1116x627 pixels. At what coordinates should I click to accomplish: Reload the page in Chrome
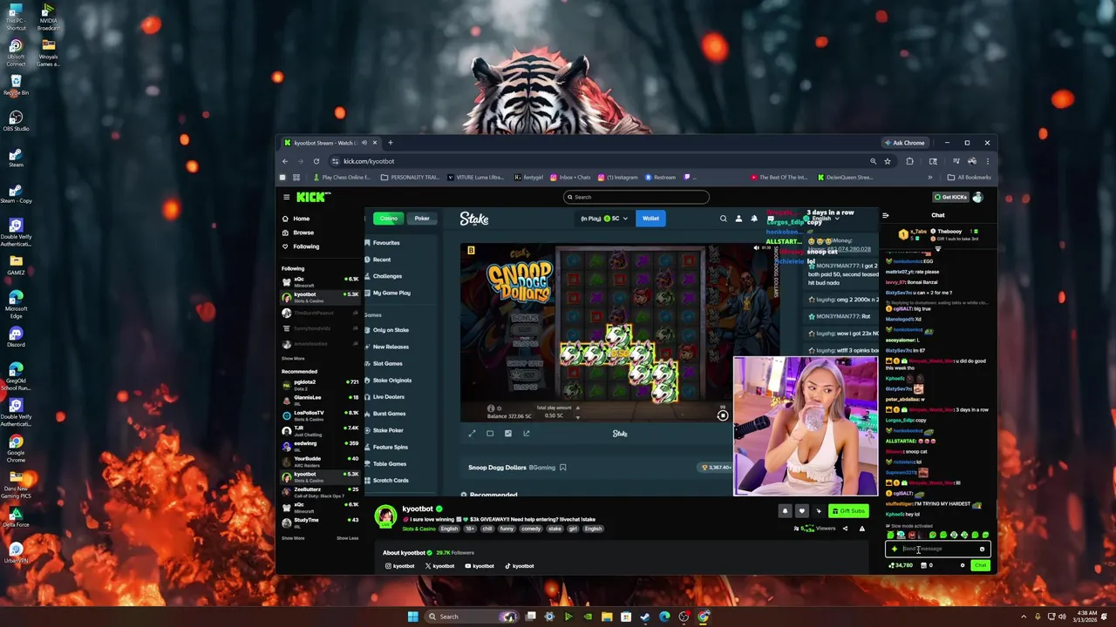click(316, 161)
